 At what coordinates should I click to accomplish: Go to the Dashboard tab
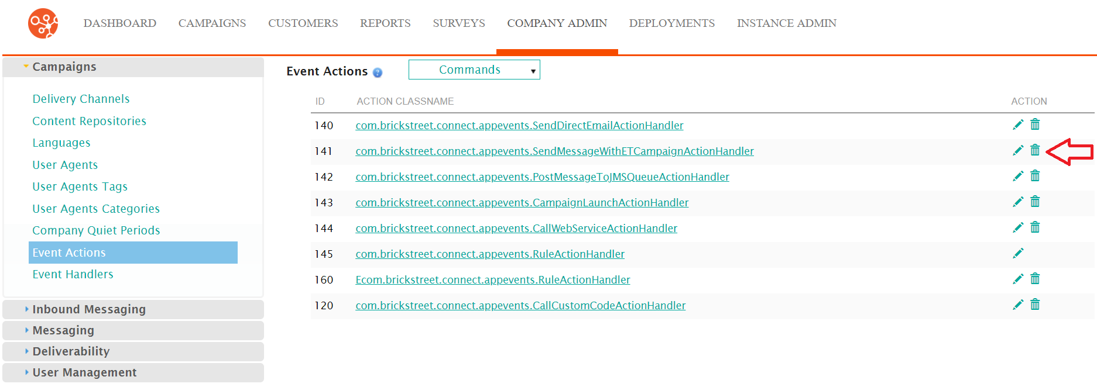[x=119, y=23]
